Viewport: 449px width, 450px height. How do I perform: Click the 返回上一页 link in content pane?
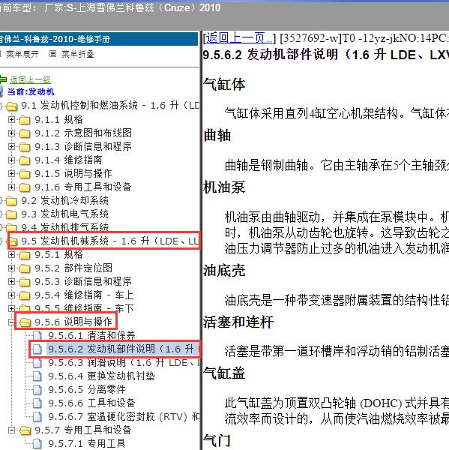click(239, 38)
